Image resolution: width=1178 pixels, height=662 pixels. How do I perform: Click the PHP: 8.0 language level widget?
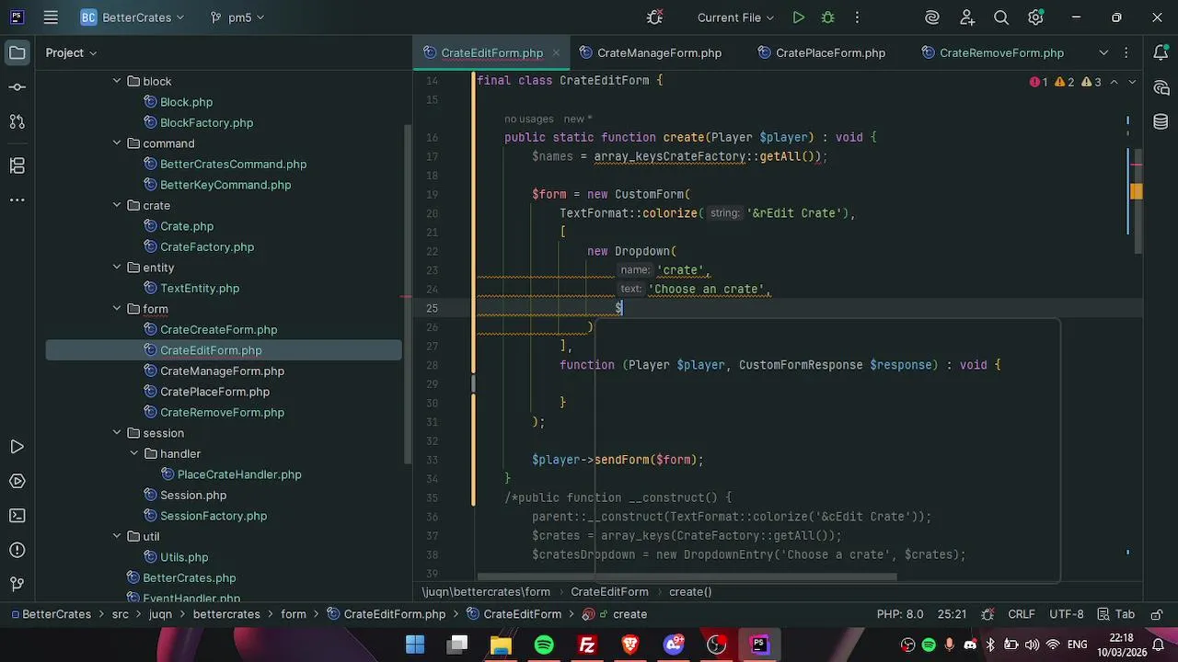pos(900,614)
